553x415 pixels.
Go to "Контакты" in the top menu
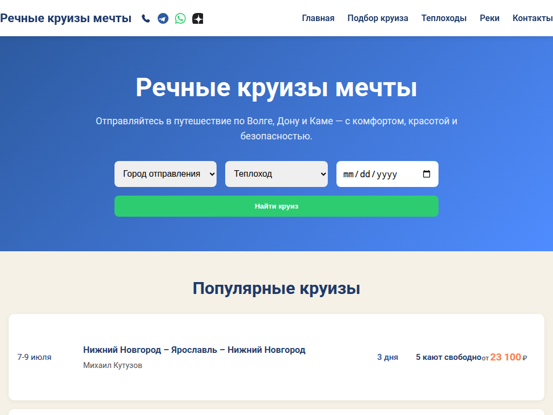[x=531, y=18]
